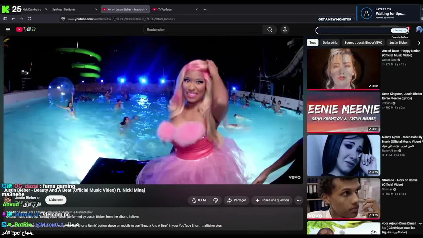Click the #JustinBieber hashtag
The width and height of the screenshot is (423, 238).
point(83,212)
